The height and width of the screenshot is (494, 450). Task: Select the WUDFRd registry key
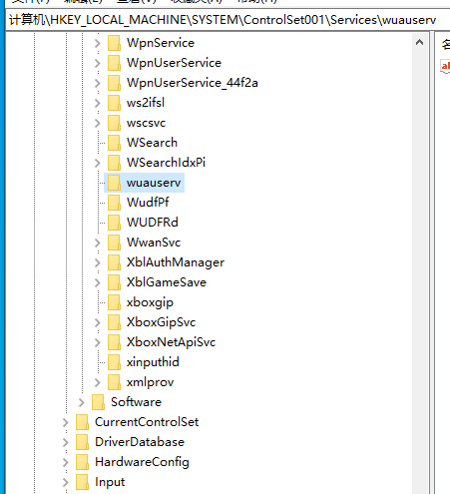coord(153,223)
